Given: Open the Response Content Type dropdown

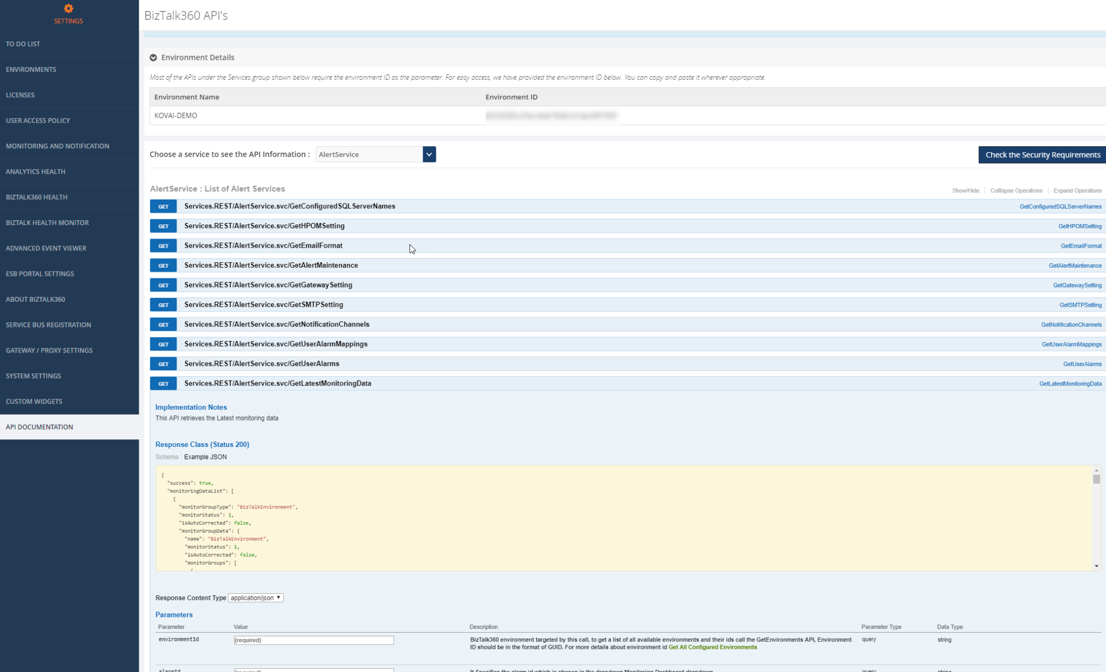Looking at the screenshot, I should click(x=255, y=598).
